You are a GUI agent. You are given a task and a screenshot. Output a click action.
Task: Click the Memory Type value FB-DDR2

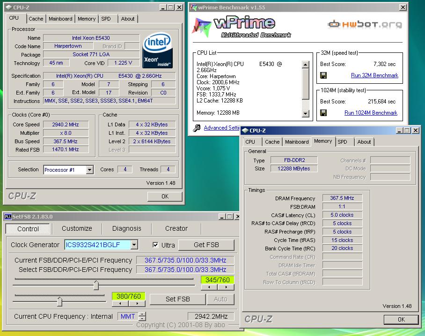[x=294, y=160]
